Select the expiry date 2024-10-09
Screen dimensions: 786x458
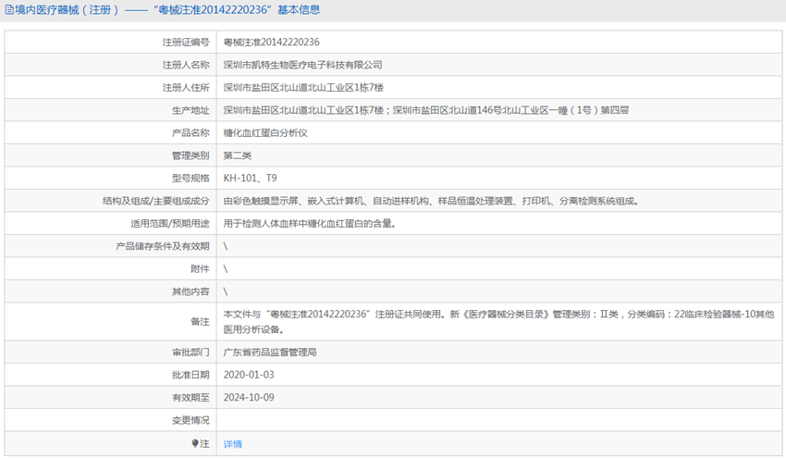249,397
